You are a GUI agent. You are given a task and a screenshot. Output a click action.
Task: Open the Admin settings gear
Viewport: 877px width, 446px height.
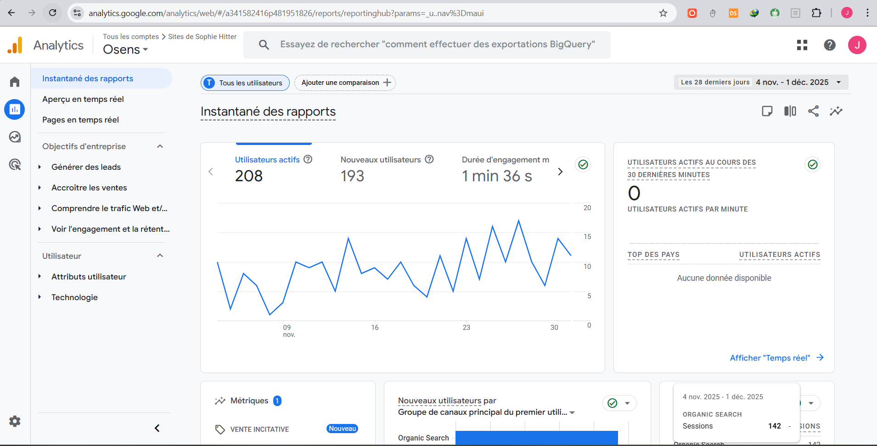point(15,421)
